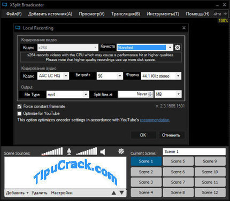Image resolution: width=230 pixels, height=201 pixels.
Task: Expand the mp4 file type dropdown
Action: coord(86,94)
